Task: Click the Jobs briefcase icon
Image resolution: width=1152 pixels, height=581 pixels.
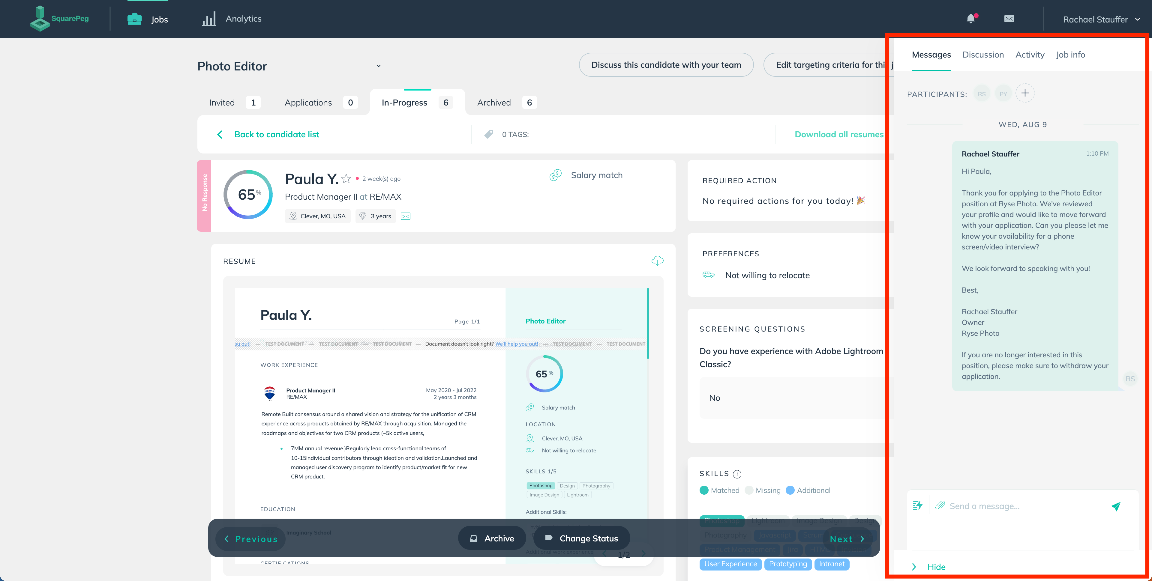Action: [134, 19]
